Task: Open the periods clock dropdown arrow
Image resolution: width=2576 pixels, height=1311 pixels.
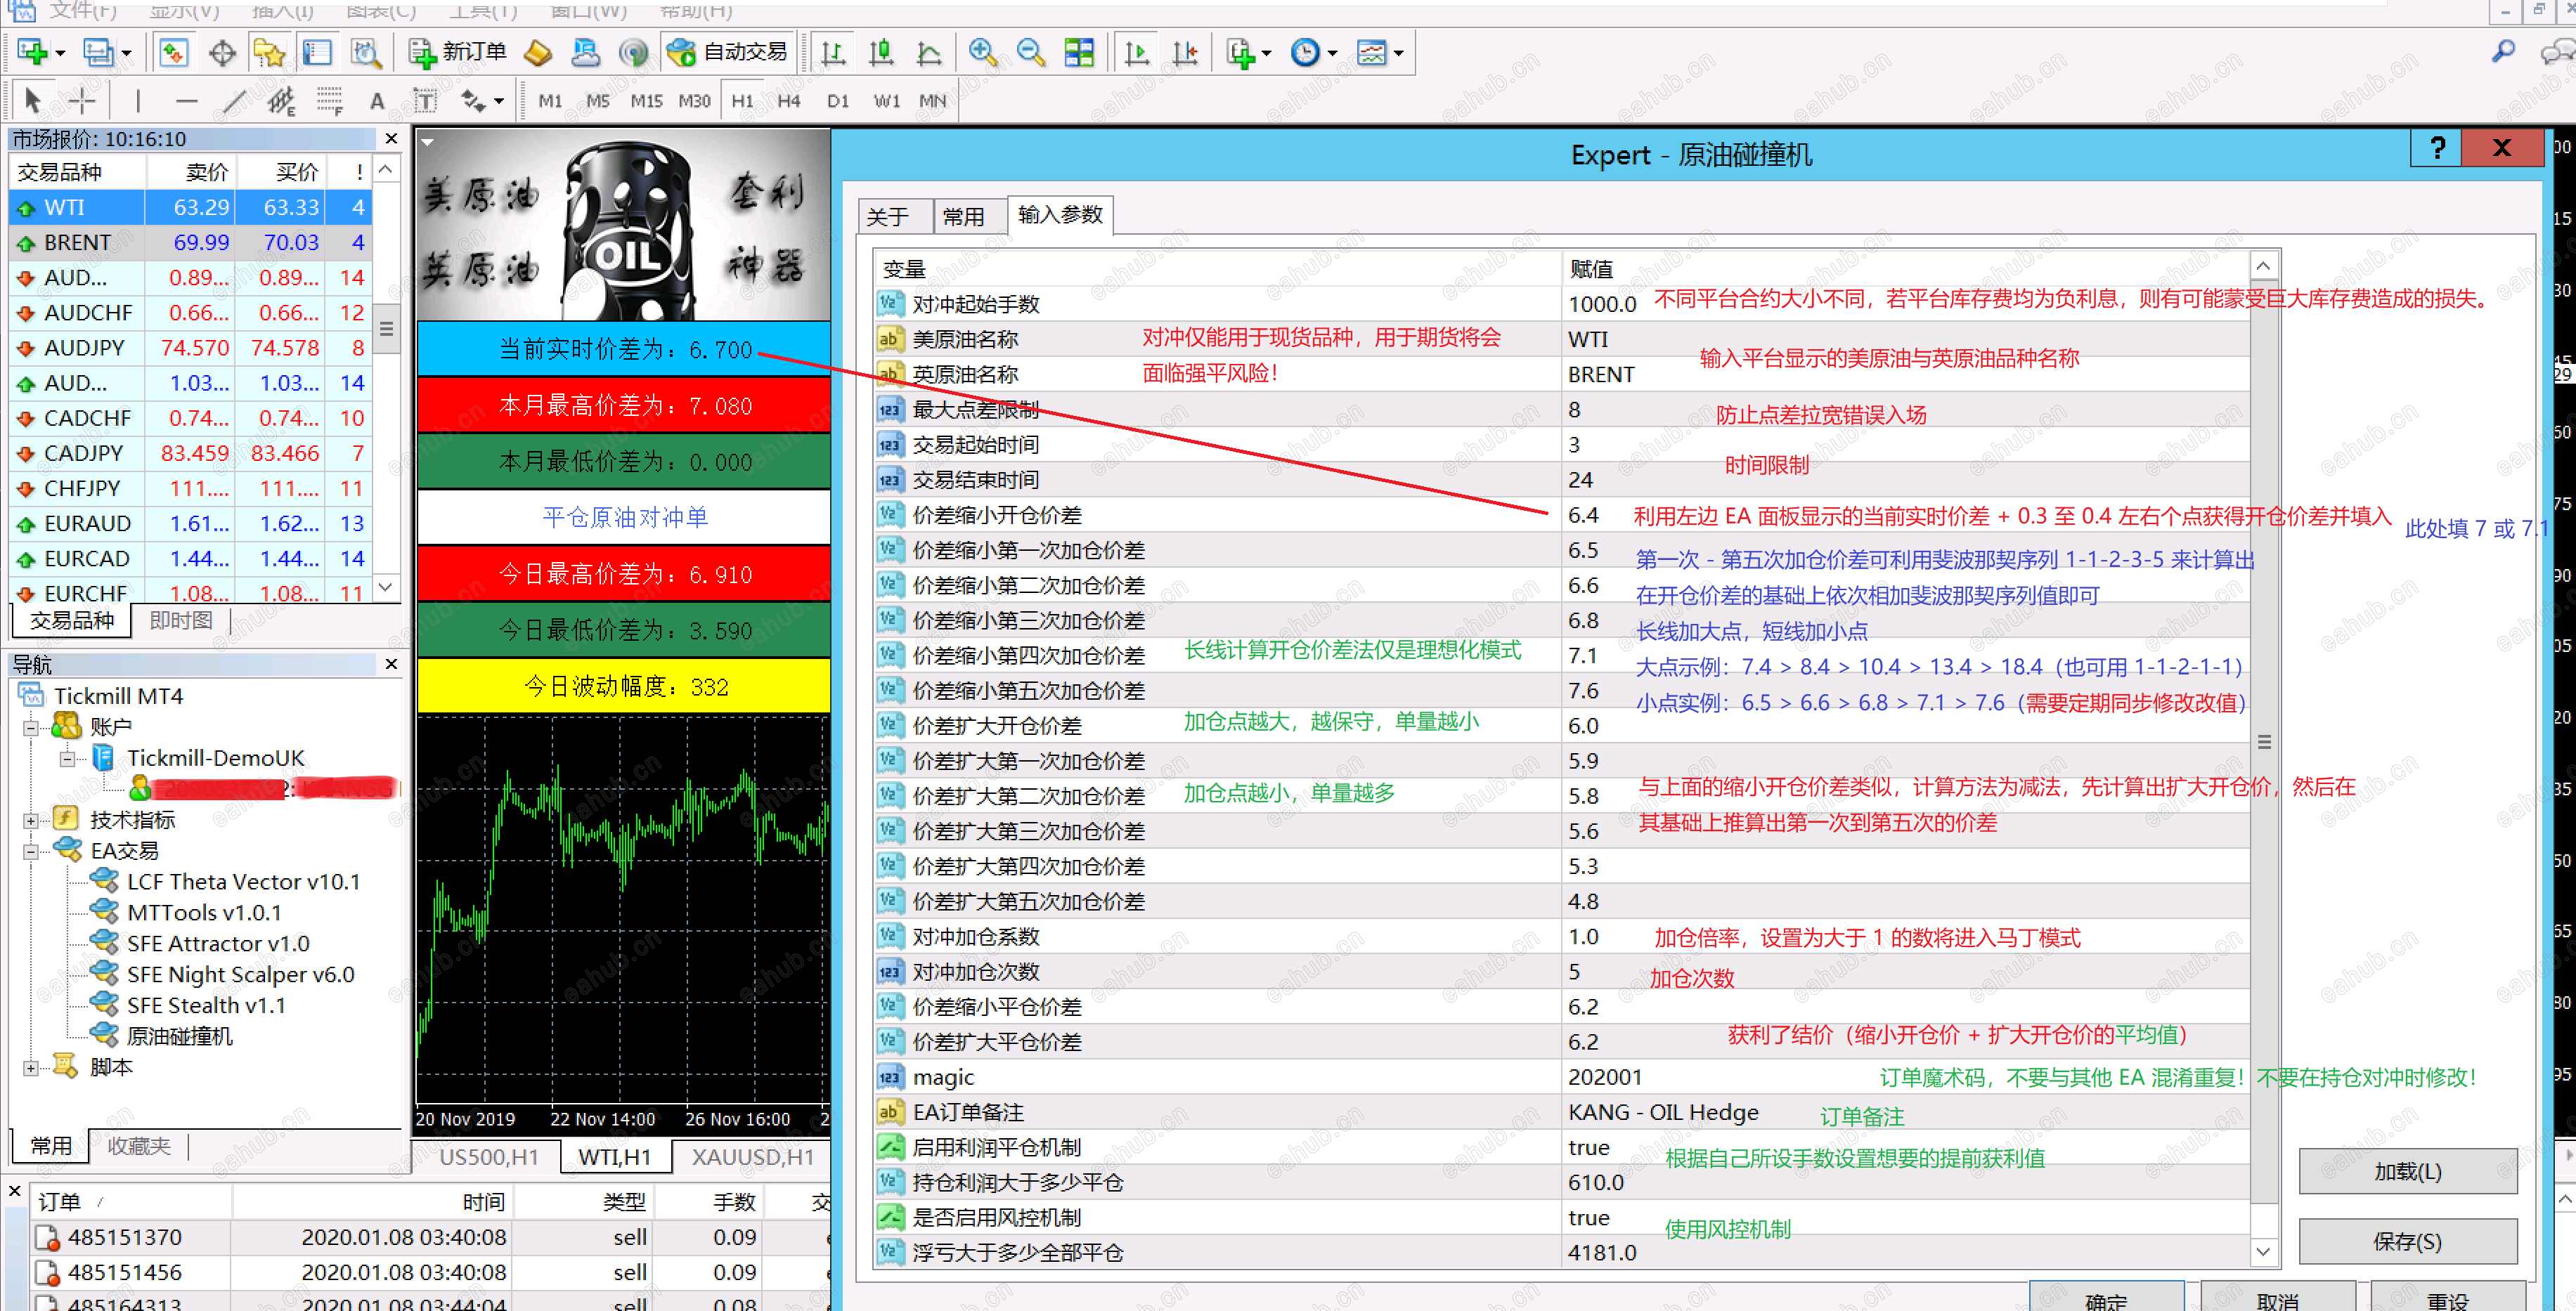Action: click(x=1332, y=53)
